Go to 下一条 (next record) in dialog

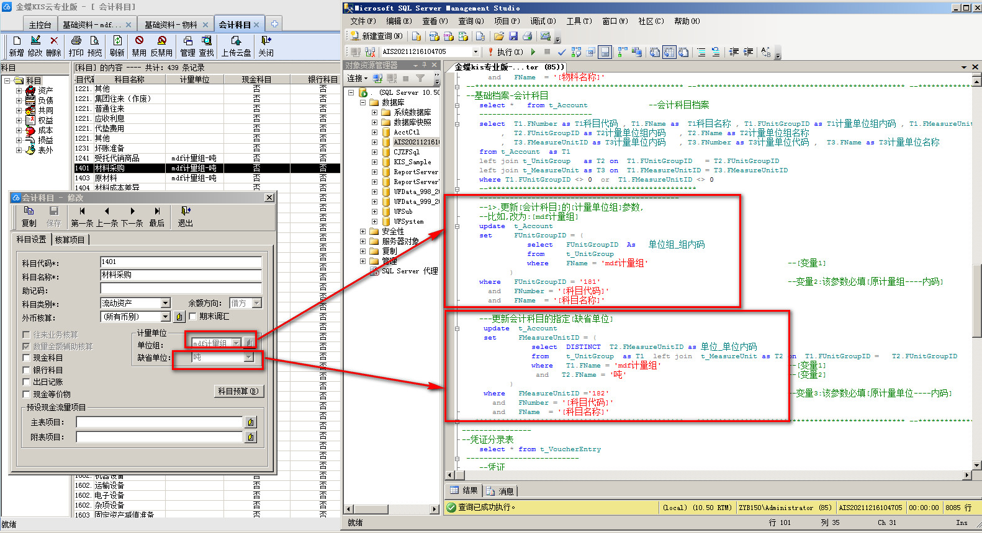click(132, 216)
